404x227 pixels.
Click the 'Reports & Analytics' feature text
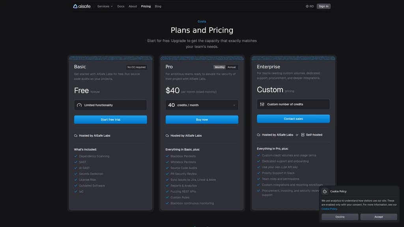click(x=183, y=186)
